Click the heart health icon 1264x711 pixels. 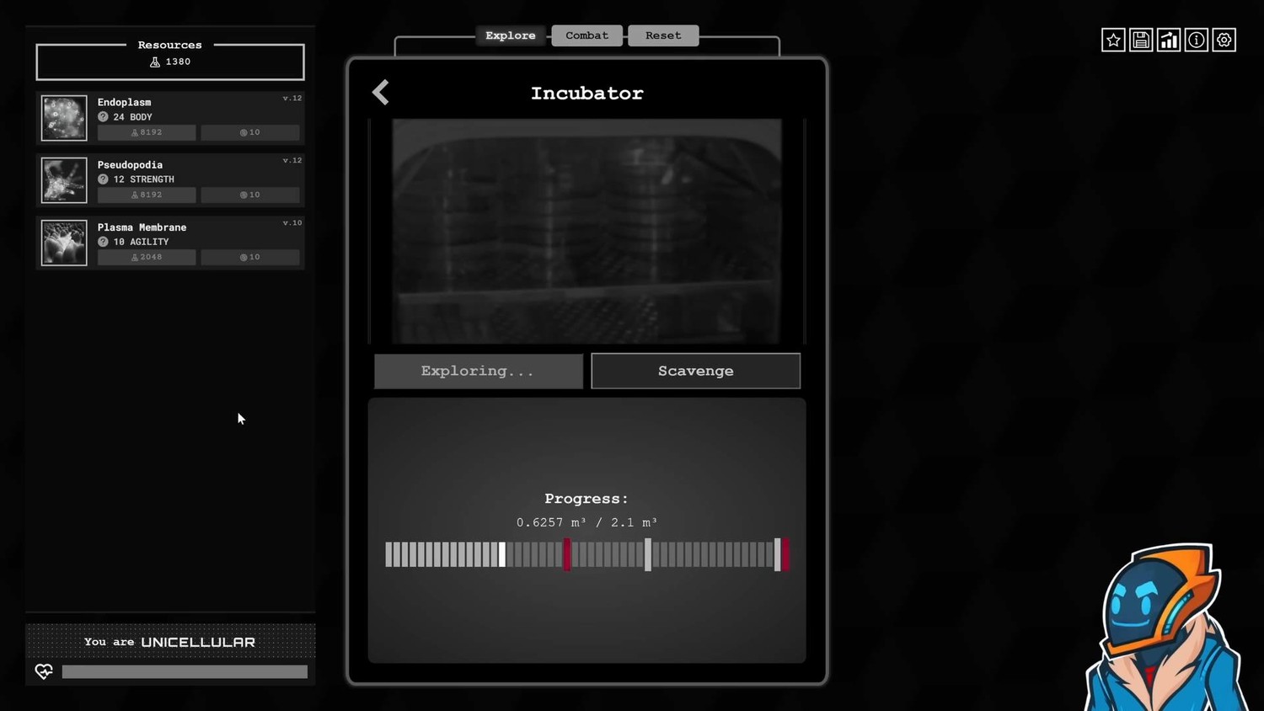[x=44, y=671]
